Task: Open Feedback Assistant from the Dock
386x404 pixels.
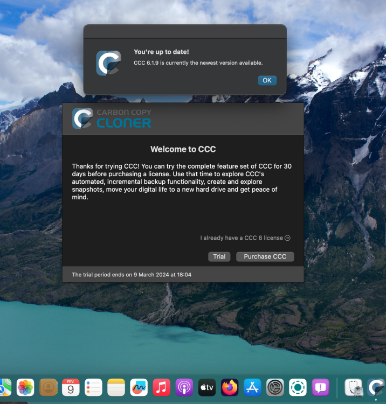Action: coord(320,387)
